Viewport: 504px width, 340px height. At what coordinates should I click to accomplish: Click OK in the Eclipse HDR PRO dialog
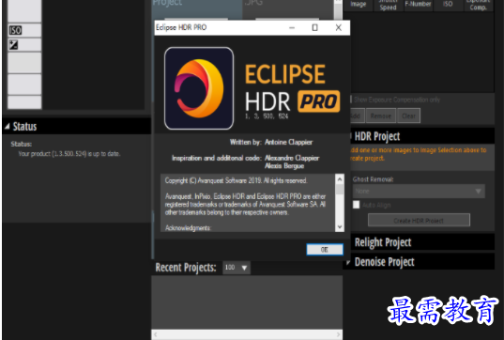point(325,250)
